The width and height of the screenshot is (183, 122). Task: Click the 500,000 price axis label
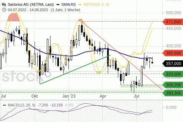click(x=174, y=13)
